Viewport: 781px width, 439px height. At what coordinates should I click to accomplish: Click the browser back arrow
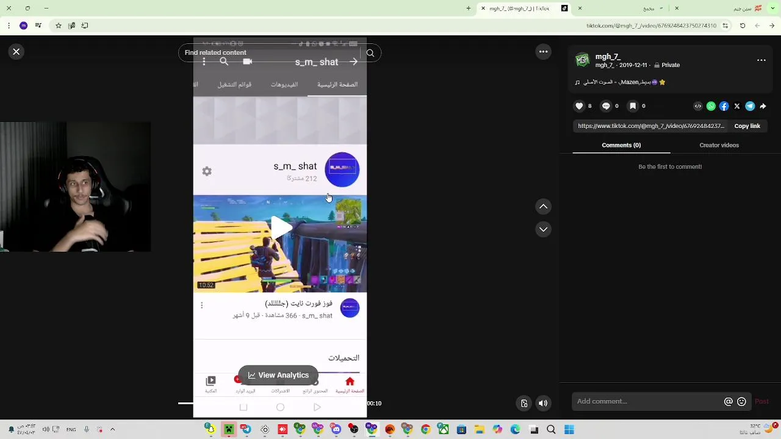pyautogui.click(x=772, y=26)
